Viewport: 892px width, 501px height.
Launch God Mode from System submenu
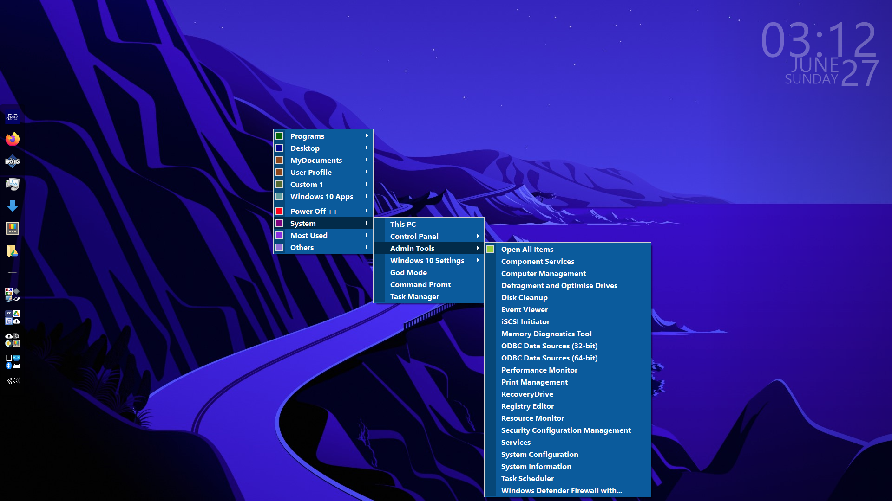[429, 272]
